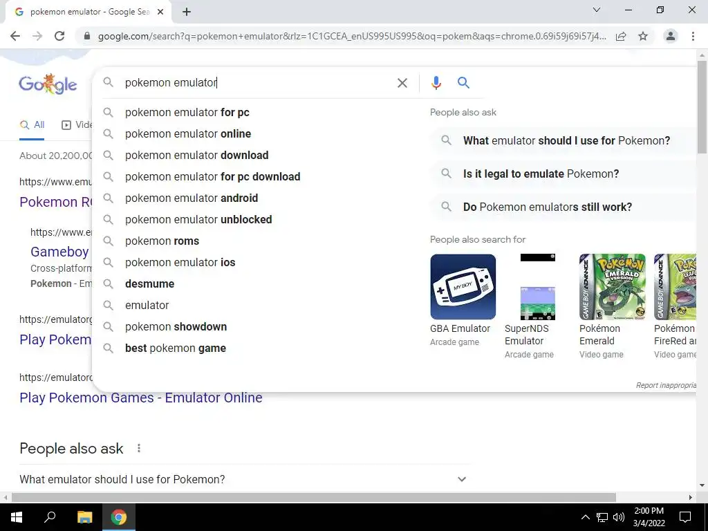This screenshot has height=531, width=708.
Task: Start voice search with microphone
Action: point(436,83)
